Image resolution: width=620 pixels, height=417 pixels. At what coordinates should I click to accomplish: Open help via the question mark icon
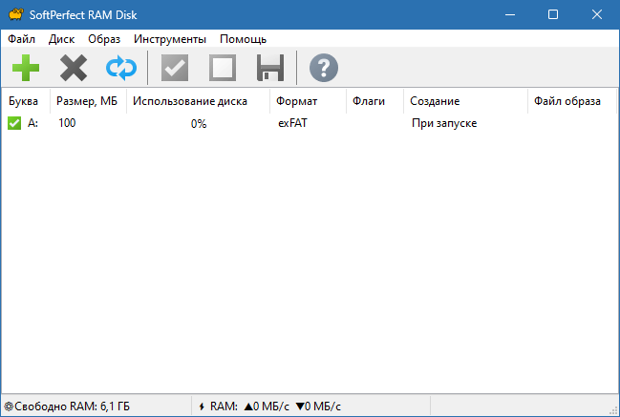(324, 68)
